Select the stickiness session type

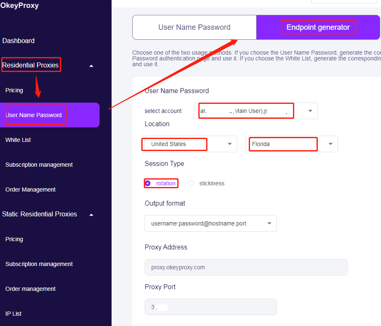pos(191,183)
